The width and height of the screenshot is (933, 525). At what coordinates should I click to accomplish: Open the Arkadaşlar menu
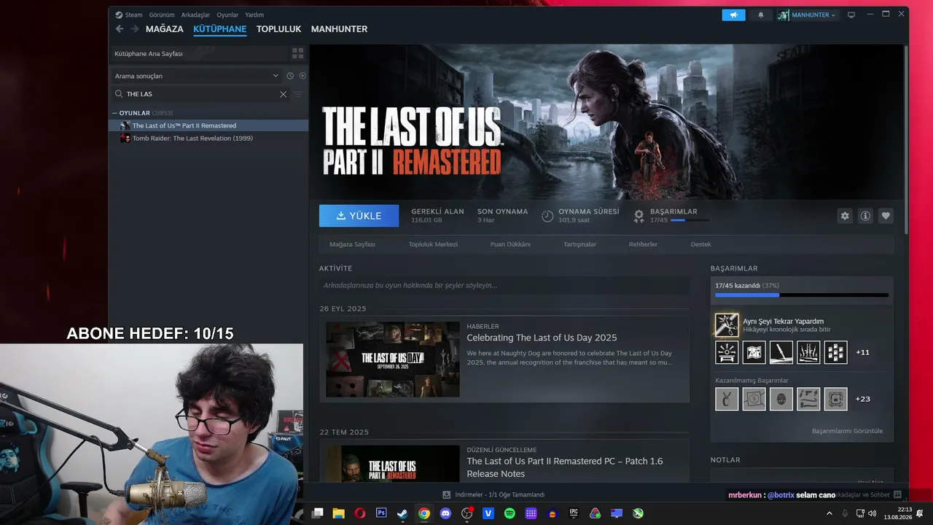[195, 15]
